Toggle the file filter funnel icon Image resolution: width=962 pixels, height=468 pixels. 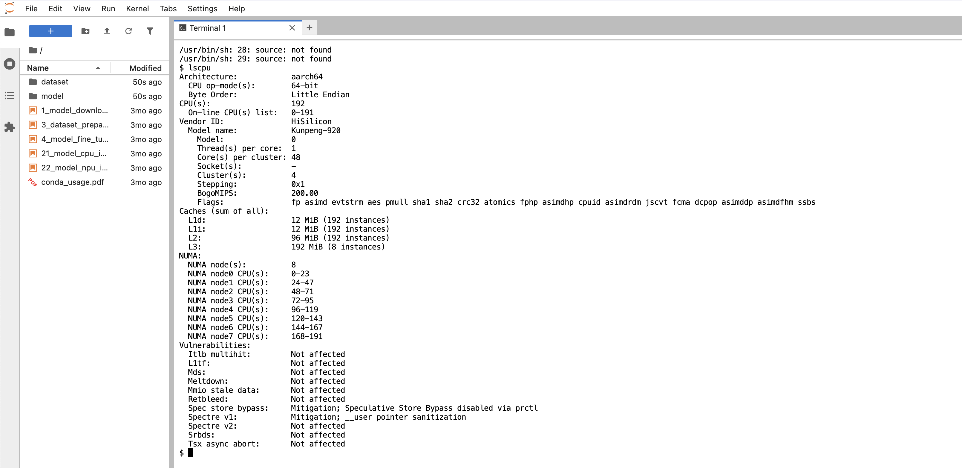(x=150, y=31)
